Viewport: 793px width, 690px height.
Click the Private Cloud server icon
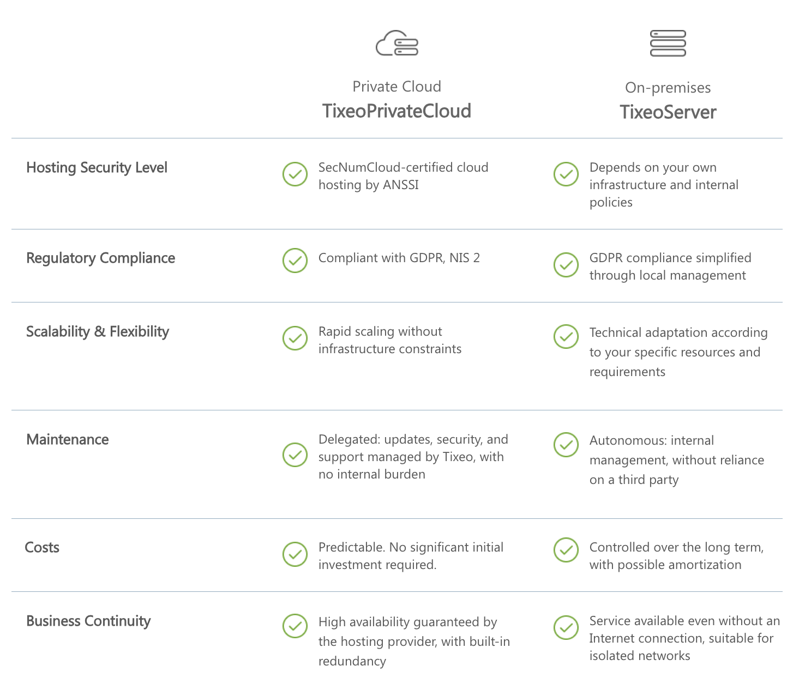396,44
